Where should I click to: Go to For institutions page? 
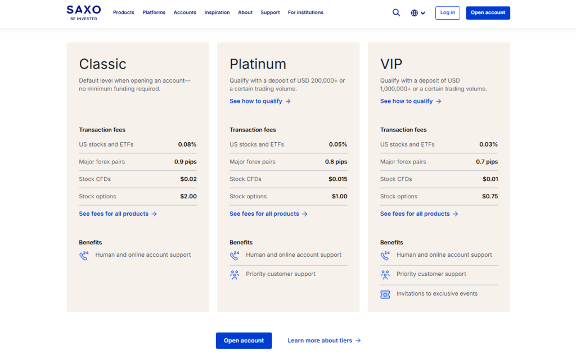tap(305, 12)
